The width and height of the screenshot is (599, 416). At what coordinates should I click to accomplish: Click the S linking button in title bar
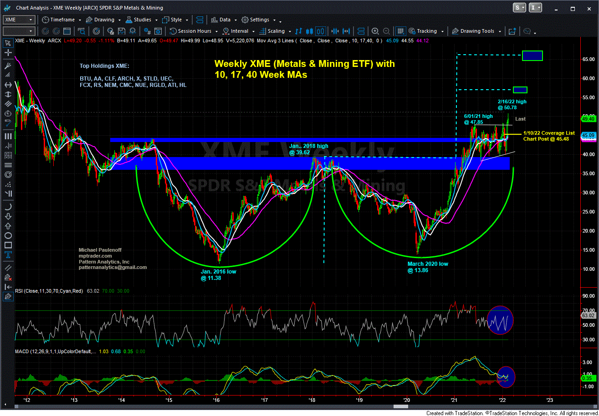pos(519,7)
